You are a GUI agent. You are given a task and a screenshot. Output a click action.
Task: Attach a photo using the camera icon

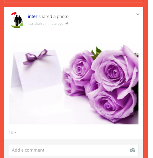tap(133, 150)
